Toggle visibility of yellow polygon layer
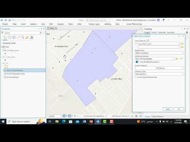 5,64
